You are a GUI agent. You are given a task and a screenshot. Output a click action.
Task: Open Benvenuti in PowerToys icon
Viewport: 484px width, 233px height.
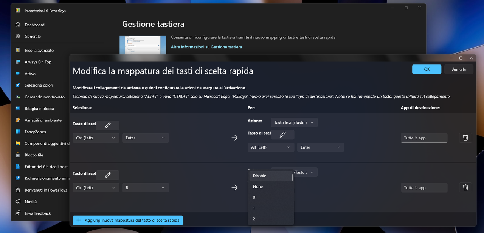18,190
